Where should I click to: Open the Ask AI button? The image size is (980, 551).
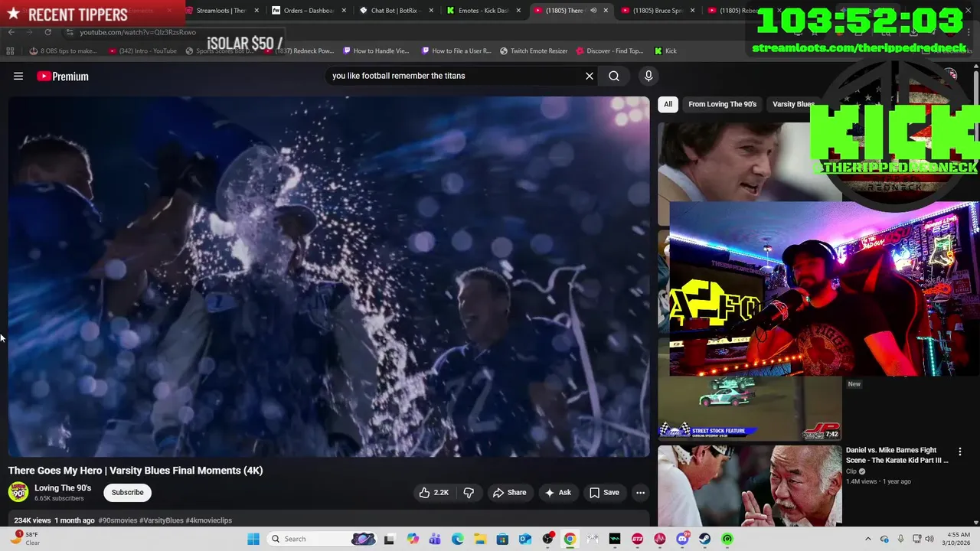point(557,493)
